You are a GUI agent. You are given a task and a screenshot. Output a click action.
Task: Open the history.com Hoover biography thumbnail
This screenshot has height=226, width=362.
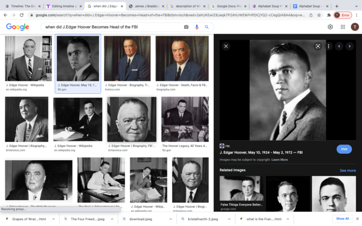[127, 58]
